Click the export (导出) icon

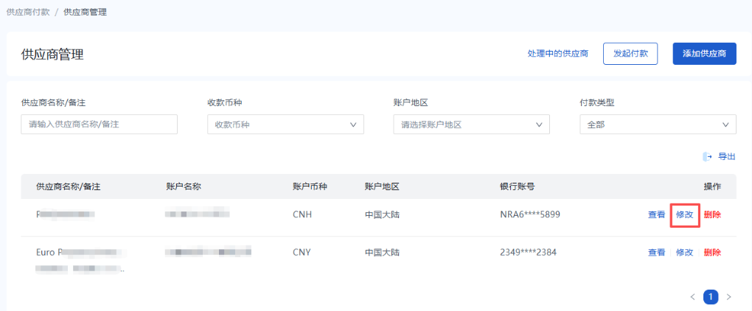click(x=708, y=157)
